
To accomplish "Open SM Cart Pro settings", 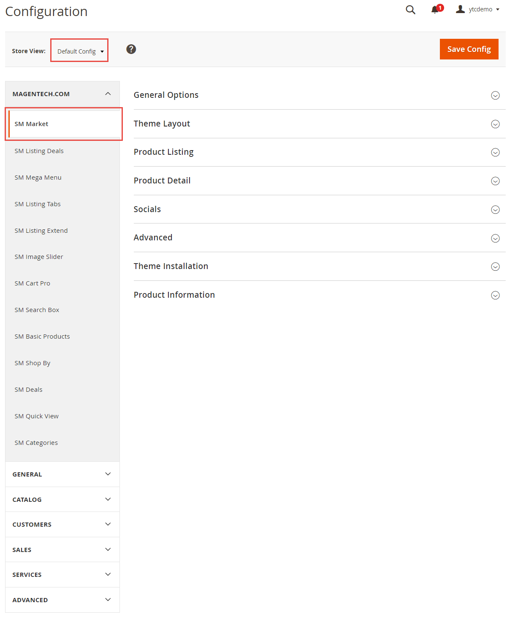I will pyautogui.click(x=33, y=283).
